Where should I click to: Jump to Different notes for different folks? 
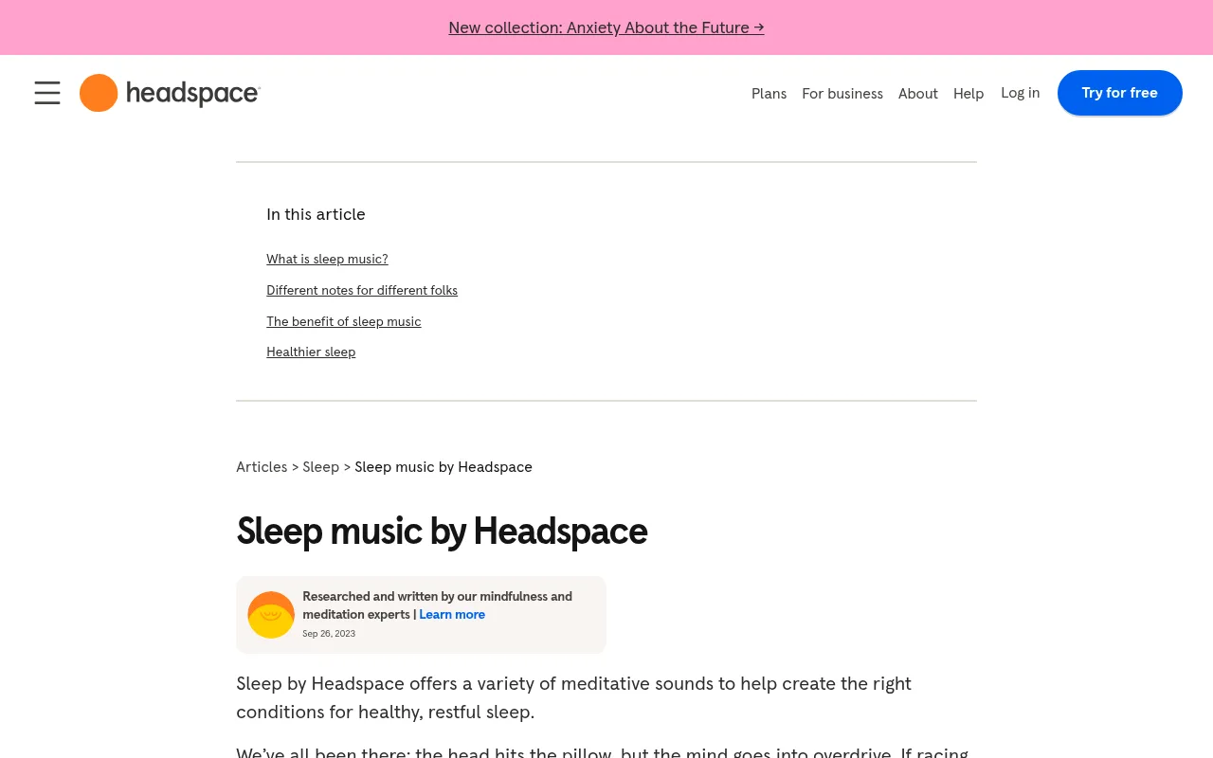pyautogui.click(x=362, y=291)
